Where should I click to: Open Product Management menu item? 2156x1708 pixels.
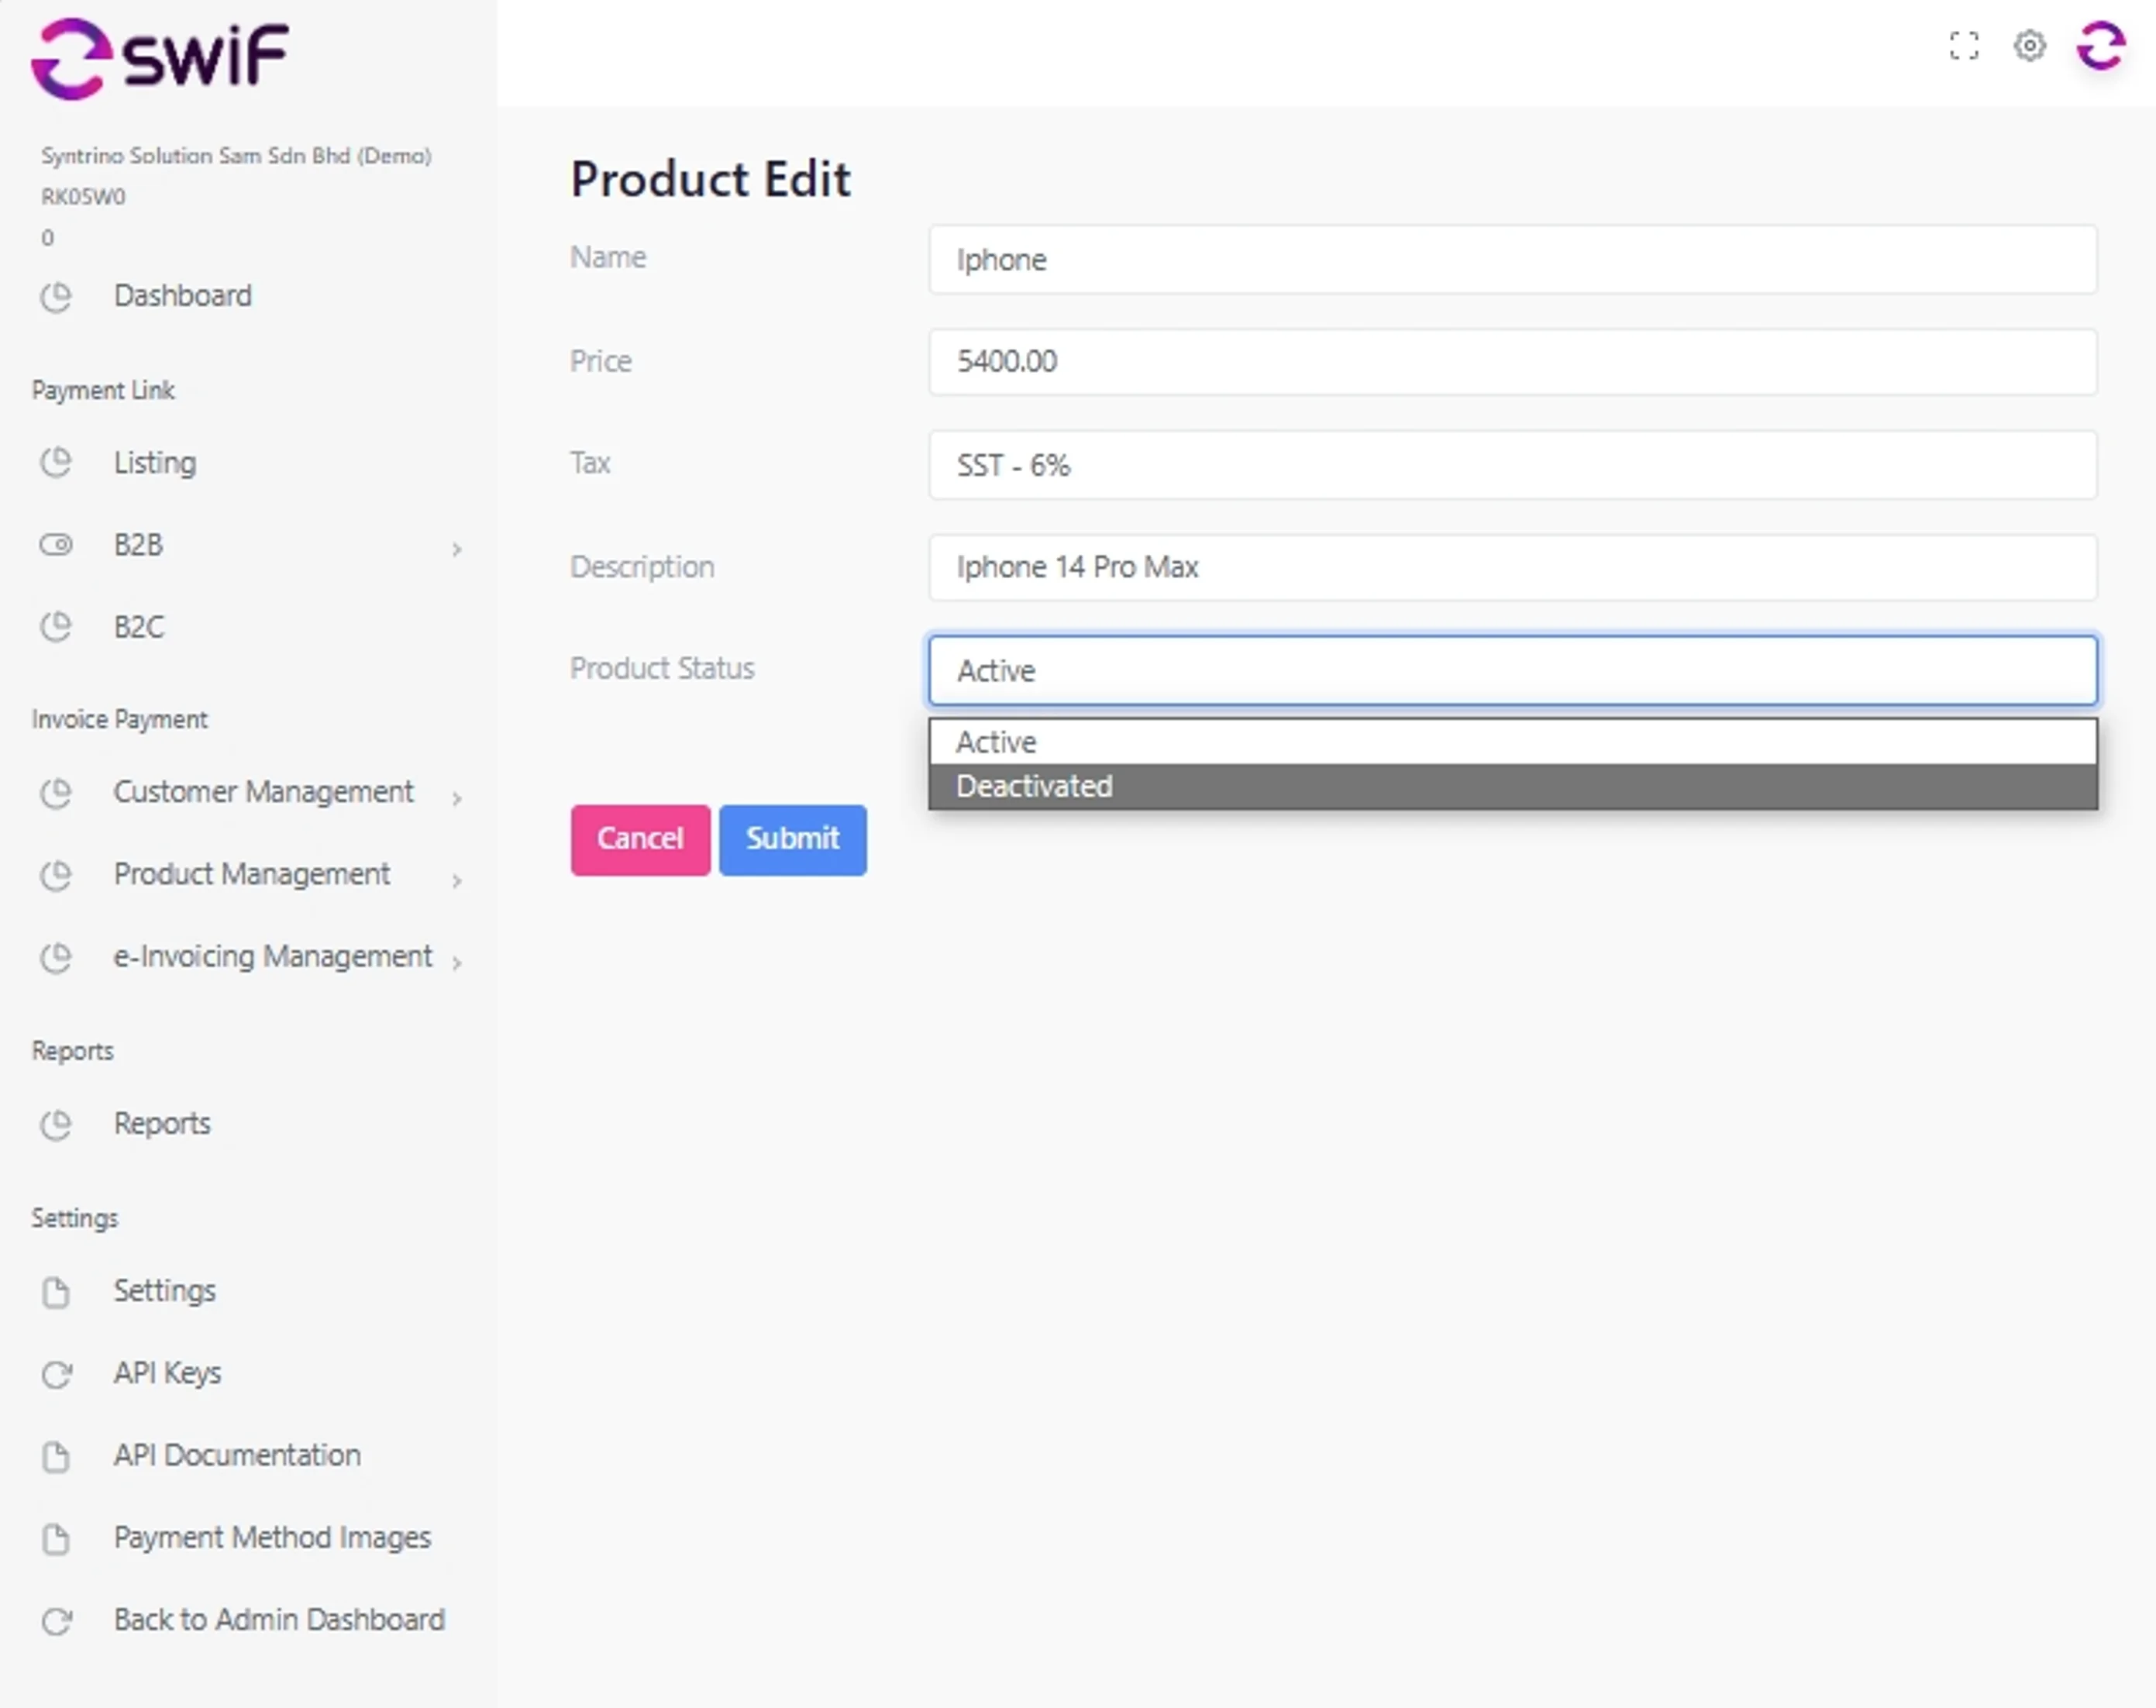coord(252,874)
